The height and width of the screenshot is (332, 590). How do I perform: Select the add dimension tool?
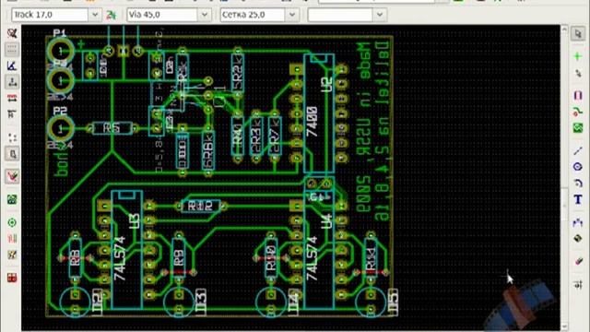578,222
